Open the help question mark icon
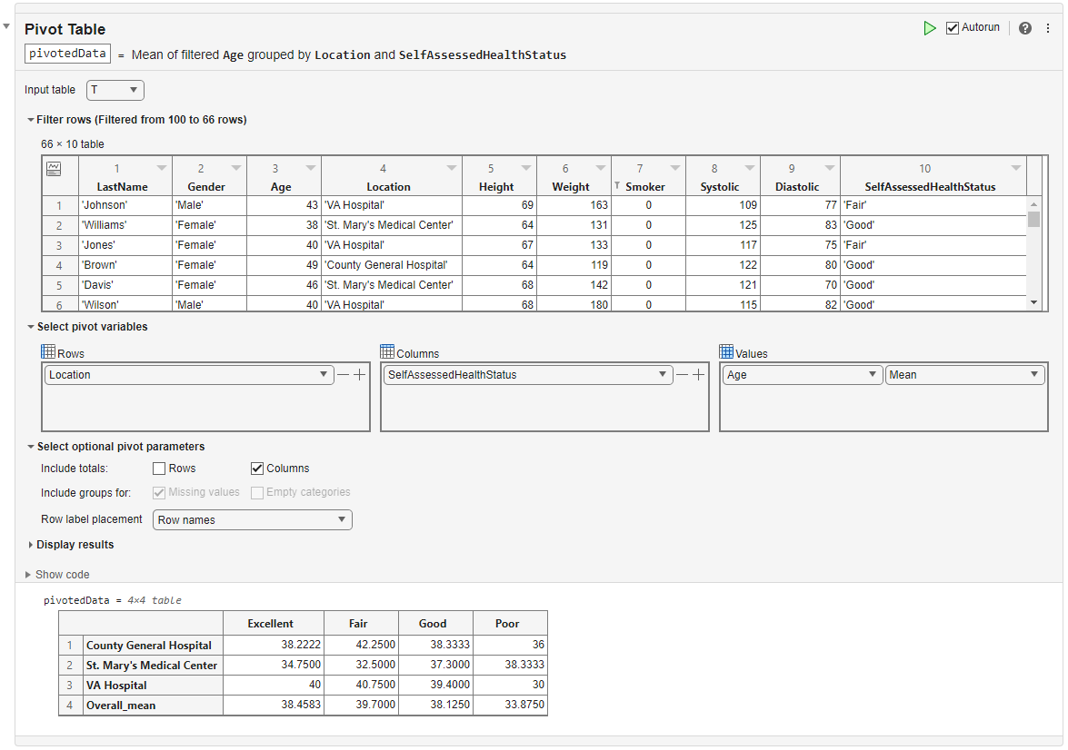Screen dimensions: 1068x750 [x=1025, y=28]
